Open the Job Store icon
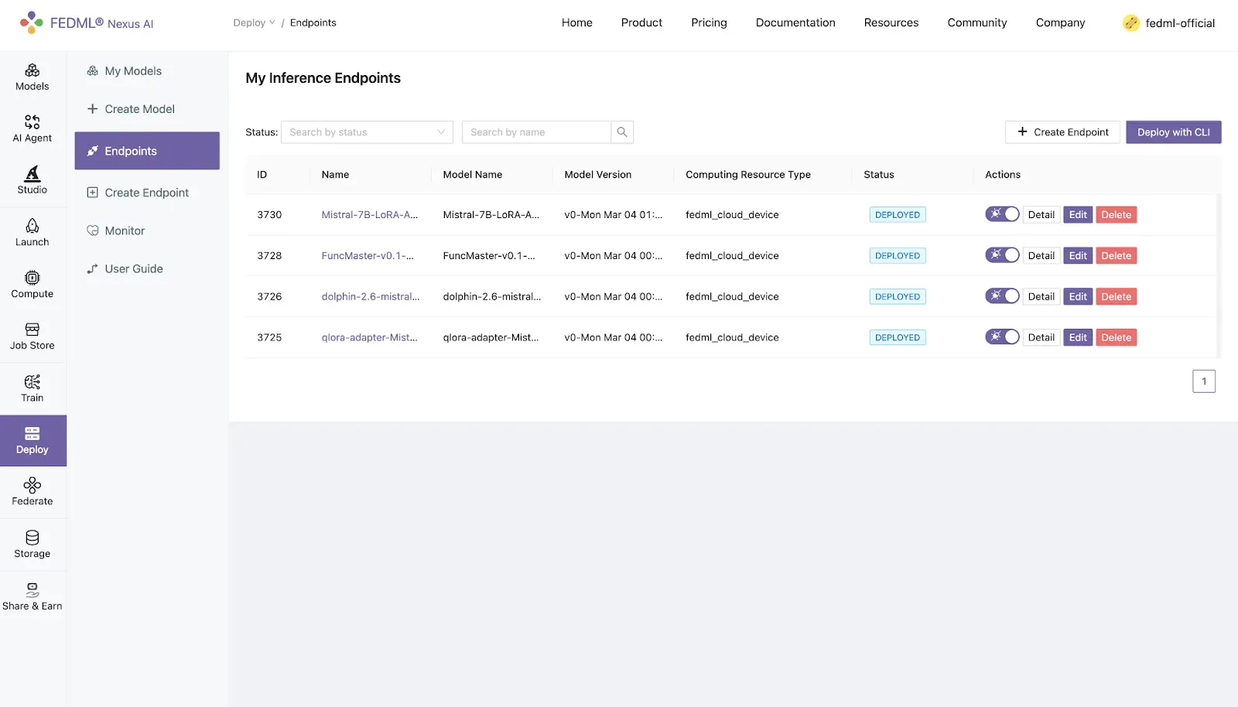The height and width of the screenshot is (707, 1238). [x=32, y=330]
